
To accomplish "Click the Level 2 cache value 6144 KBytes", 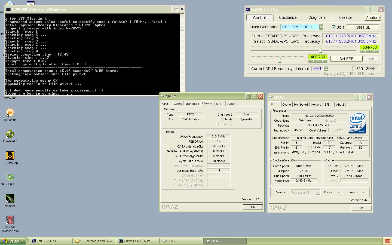I will pyautogui.click(x=354, y=176).
